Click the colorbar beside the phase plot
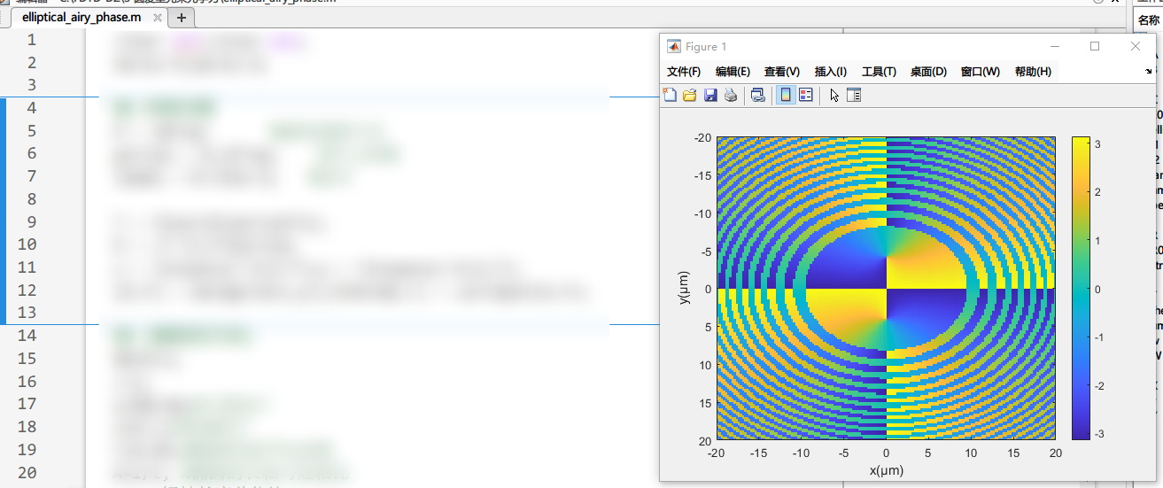Viewport: 1163px width, 488px height. [1082, 288]
